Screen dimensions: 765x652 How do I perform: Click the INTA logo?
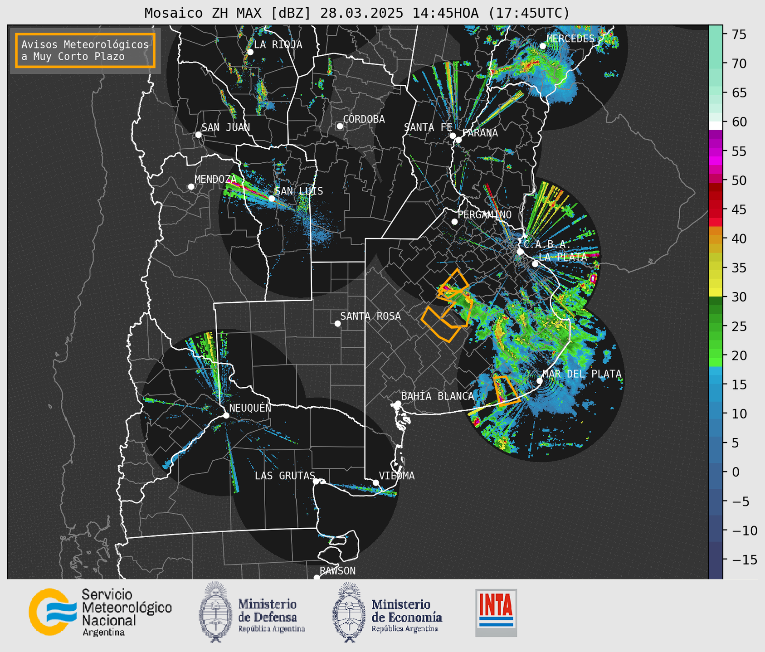(x=496, y=613)
